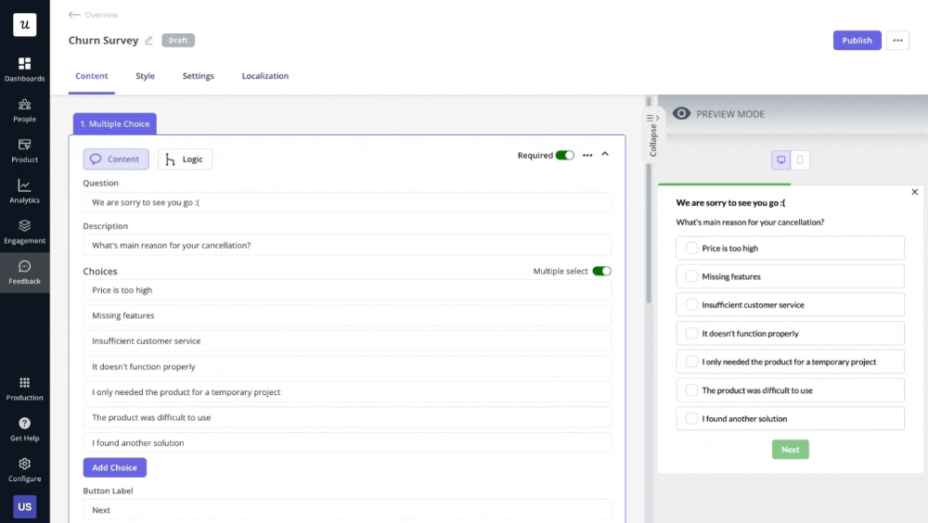This screenshot has height=523, width=928.
Task: Edit 'I found another solution' choice field
Action: coord(347,442)
